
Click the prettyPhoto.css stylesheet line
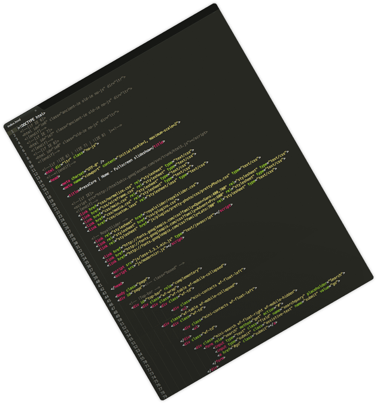coord(180,204)
